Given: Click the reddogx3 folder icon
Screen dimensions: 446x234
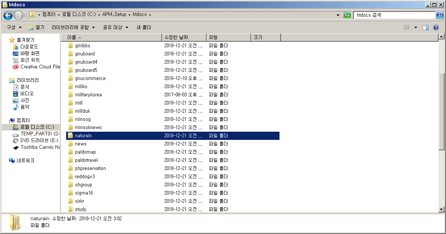Looking at the screenshot, I should coord(70,176).
